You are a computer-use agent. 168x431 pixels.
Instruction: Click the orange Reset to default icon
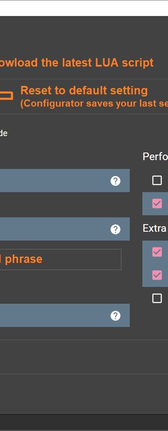click(x=6, y=95)
